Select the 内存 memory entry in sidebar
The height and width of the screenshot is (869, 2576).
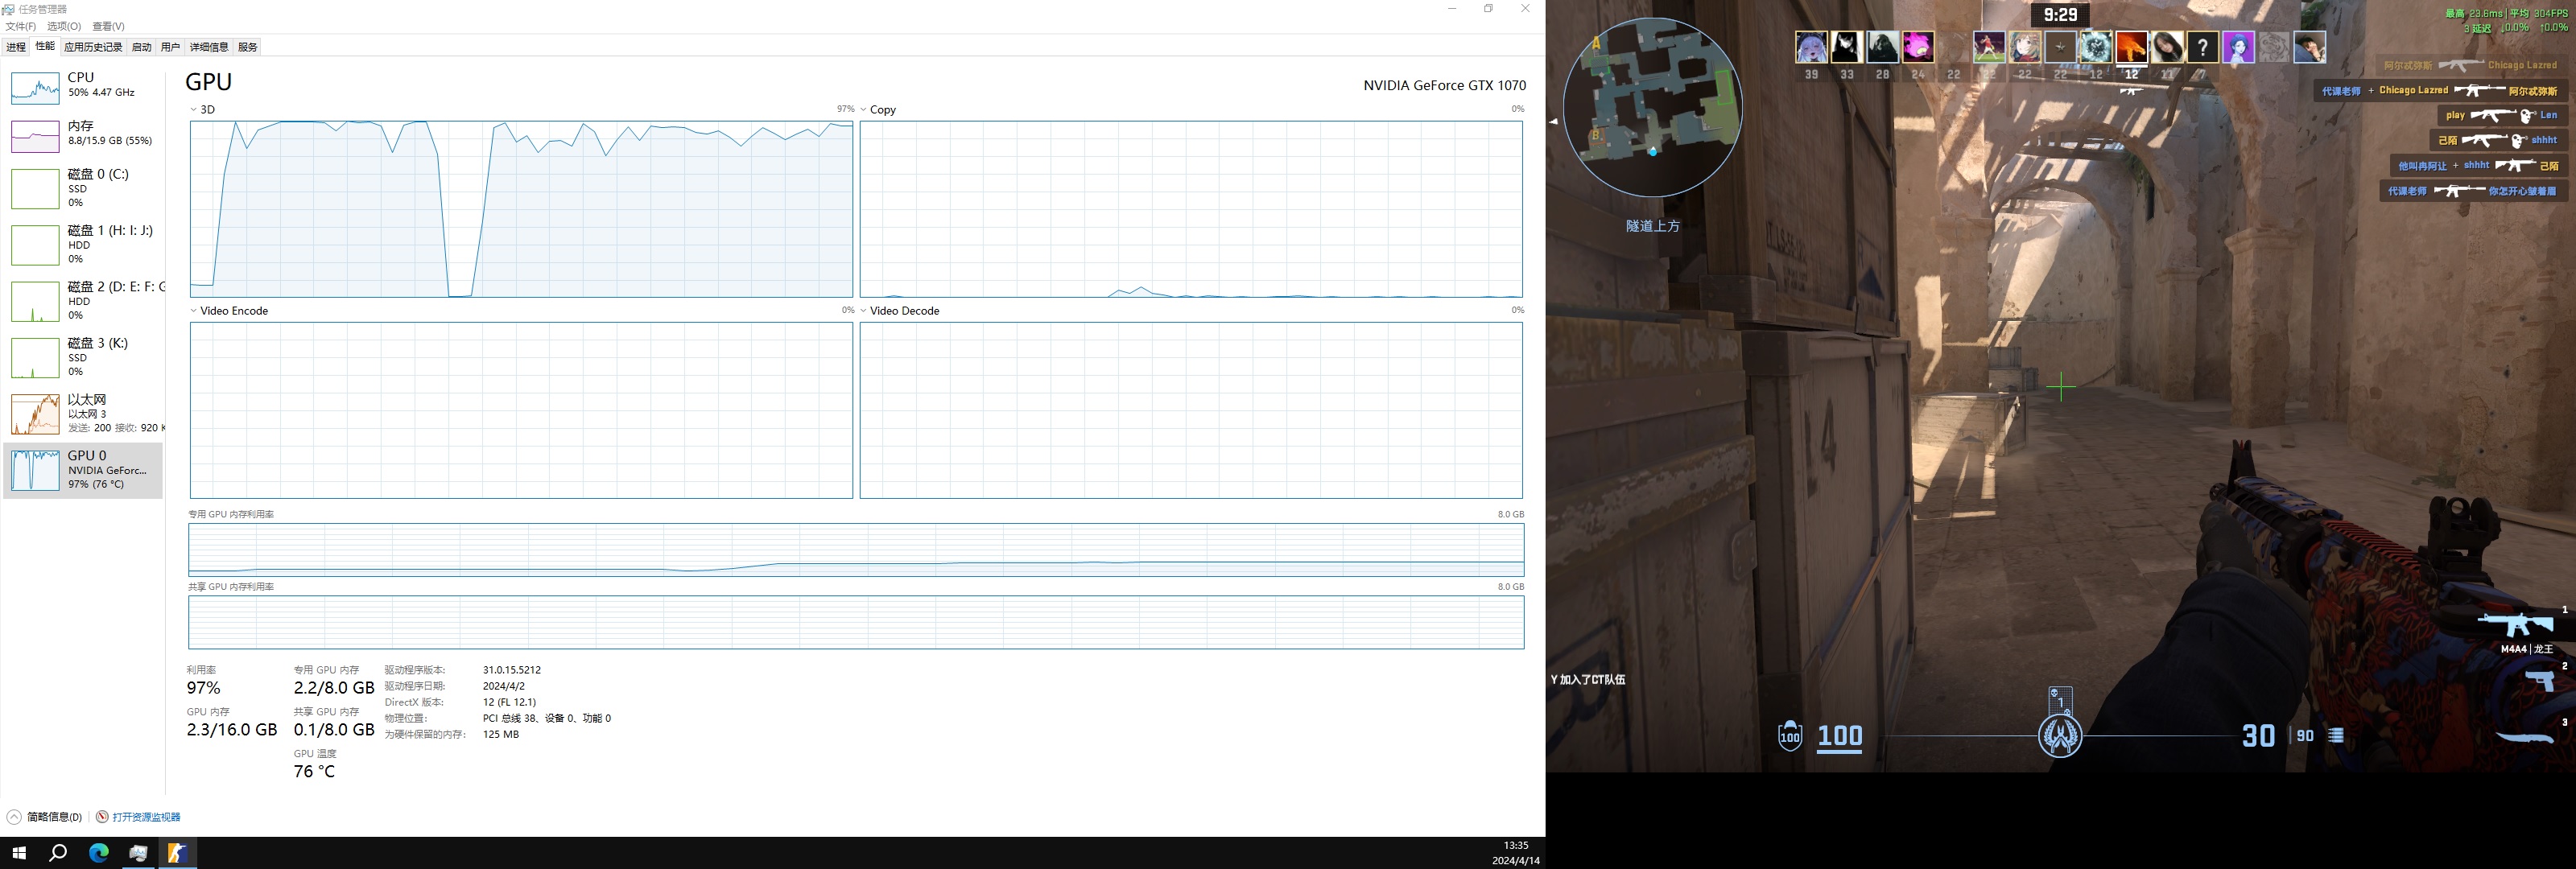[84, 135]
